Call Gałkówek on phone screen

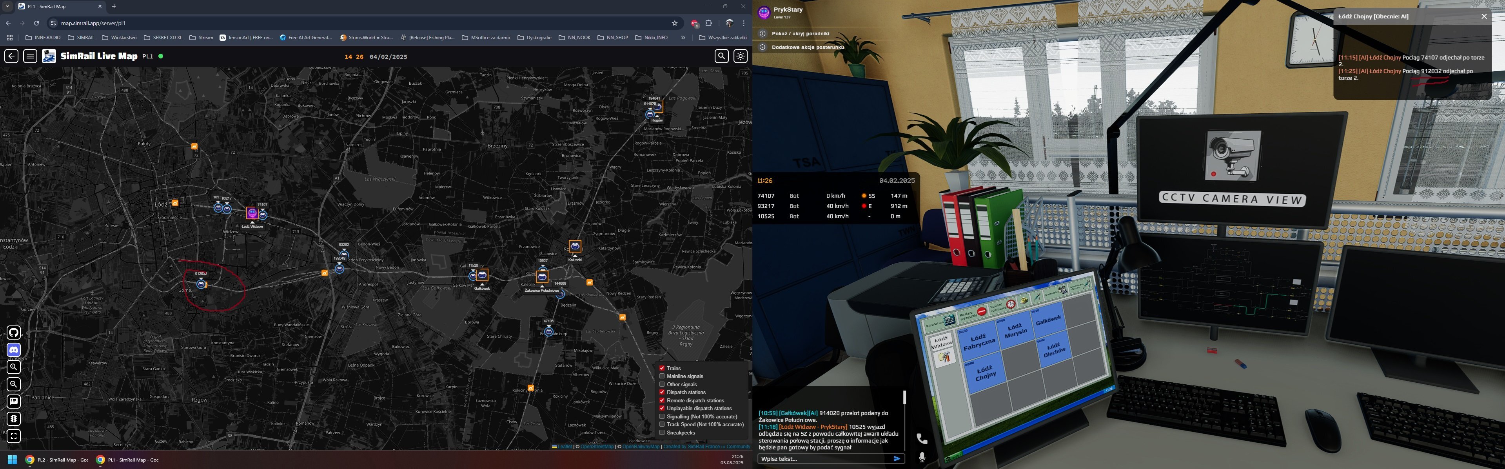(1048, 320)
